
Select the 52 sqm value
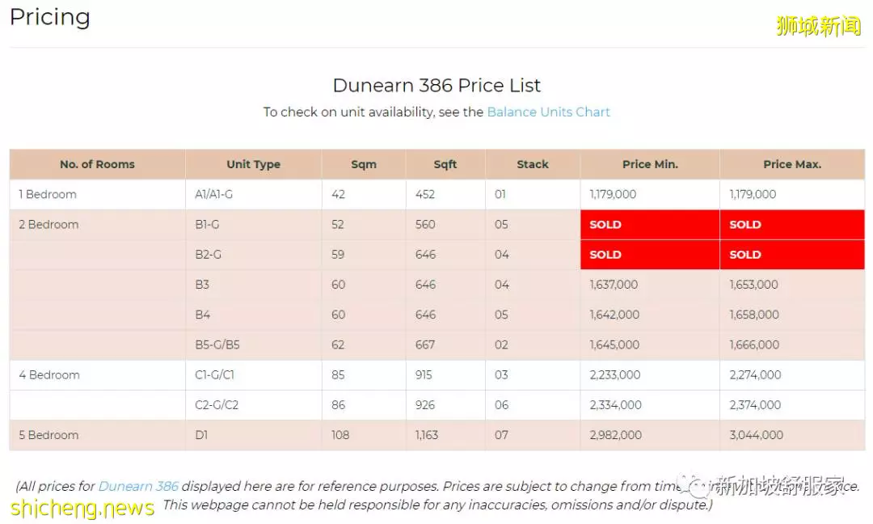point(337,225)
